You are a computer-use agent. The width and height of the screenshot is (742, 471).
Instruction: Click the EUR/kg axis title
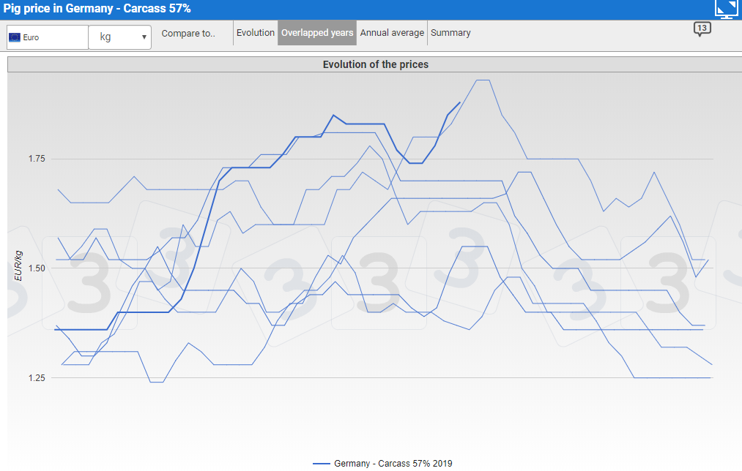point(19,265)
